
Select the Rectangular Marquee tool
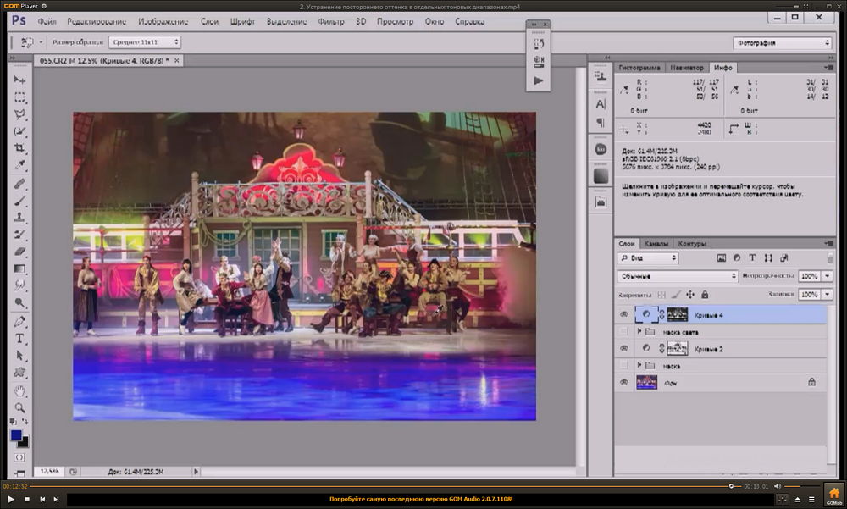[x=19, y=97]
